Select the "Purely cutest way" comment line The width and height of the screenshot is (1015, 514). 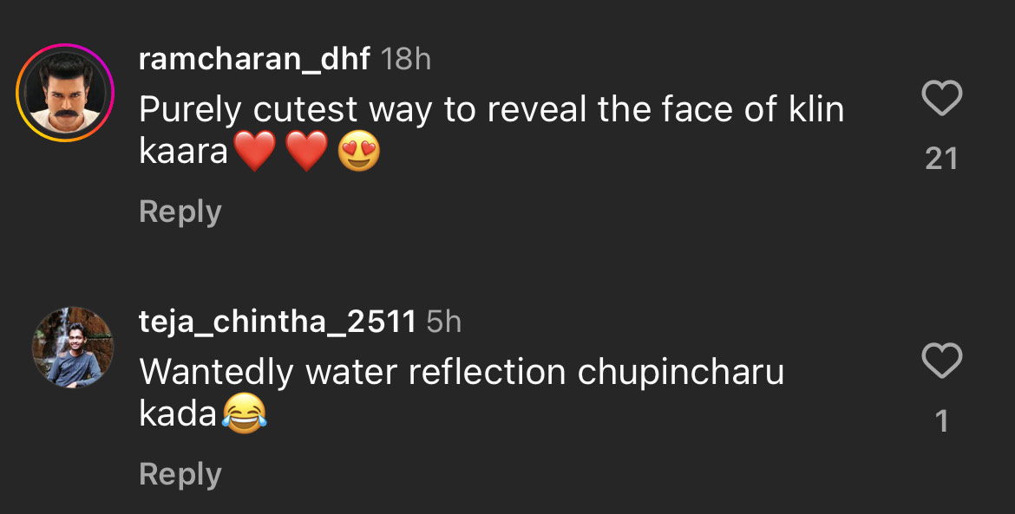491,110
